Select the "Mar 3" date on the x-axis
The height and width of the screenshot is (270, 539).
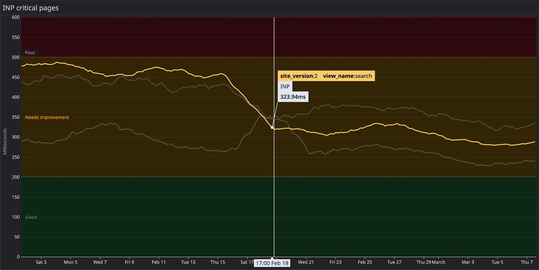click(x=468, y=262)
